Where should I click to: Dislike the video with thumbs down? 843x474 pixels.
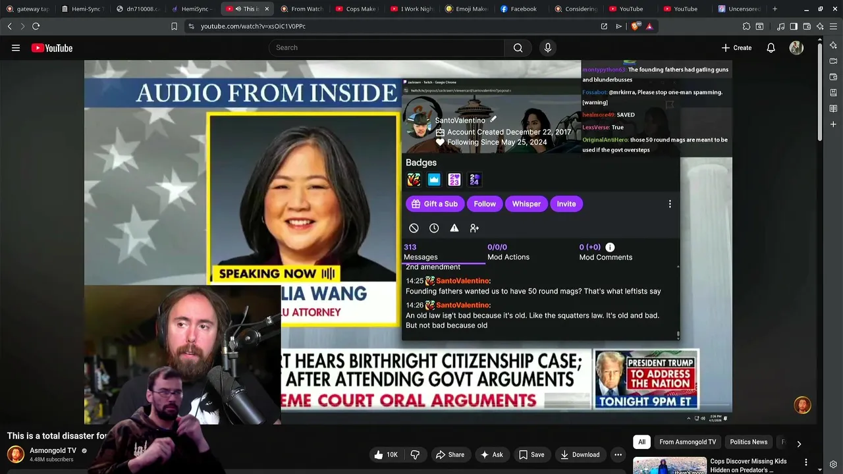point(415,454)
